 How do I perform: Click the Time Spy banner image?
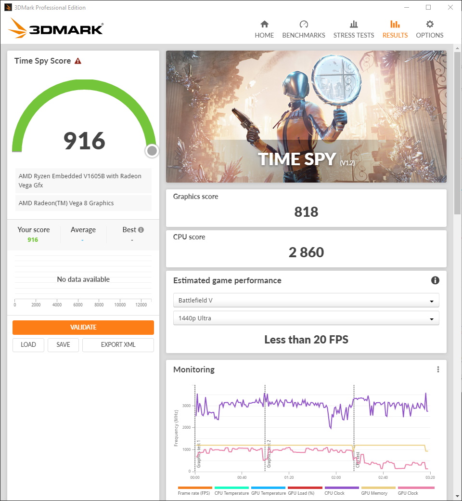click(306, 116)
